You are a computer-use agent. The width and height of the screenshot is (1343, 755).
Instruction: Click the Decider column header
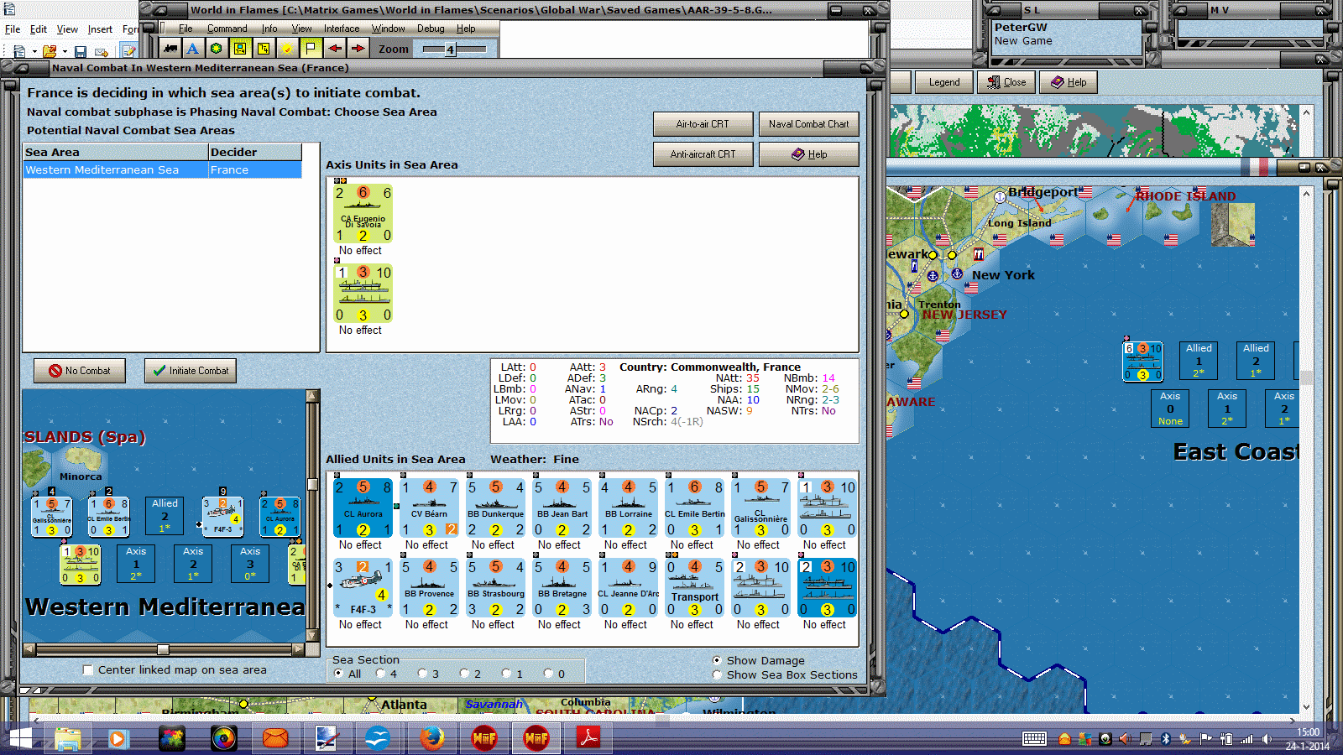click(255, 152)
